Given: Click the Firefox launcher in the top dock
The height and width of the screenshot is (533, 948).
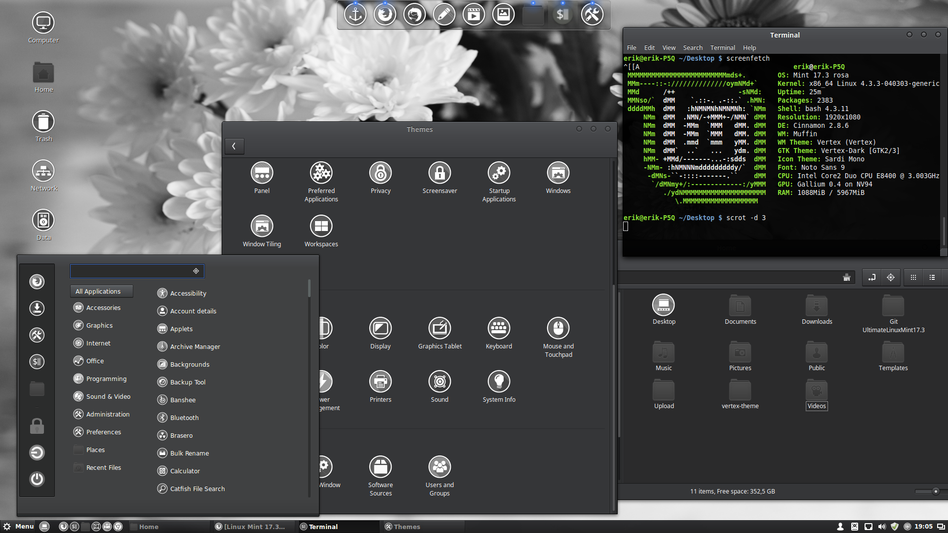Looking at the screenshot, I should (x=385, y=14).
